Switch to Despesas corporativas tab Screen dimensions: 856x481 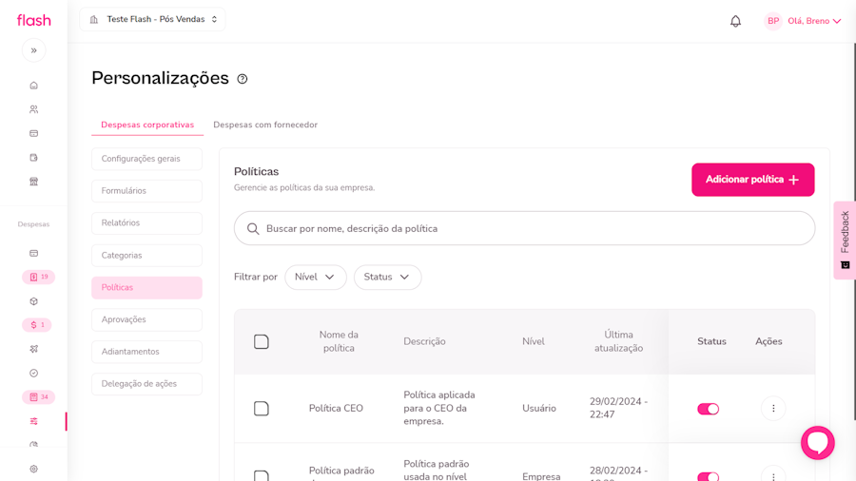(x=147, y=125)
